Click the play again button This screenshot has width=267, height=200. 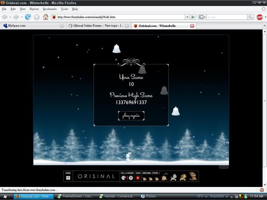131,116
